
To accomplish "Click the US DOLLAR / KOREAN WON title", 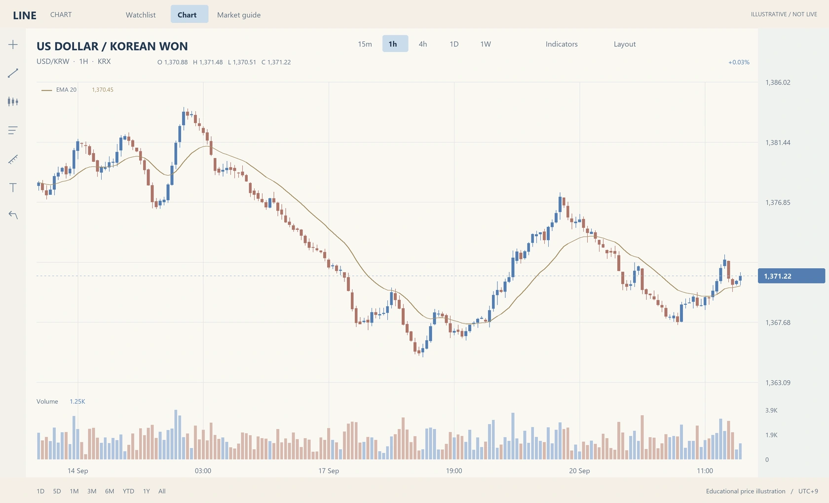I will click(112, 46).
